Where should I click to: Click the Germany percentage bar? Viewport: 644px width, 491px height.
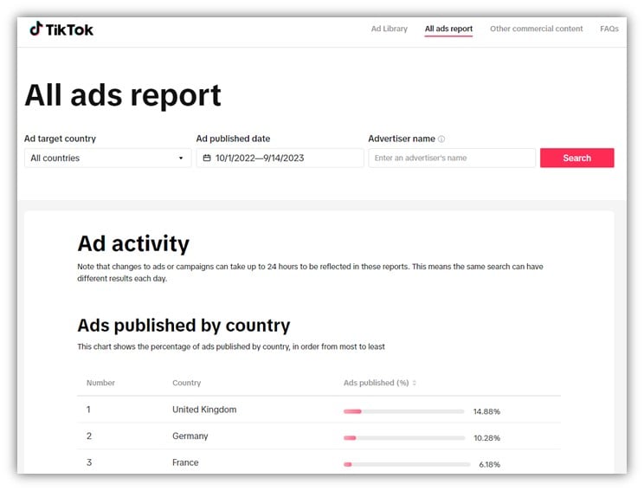(404, 438)
